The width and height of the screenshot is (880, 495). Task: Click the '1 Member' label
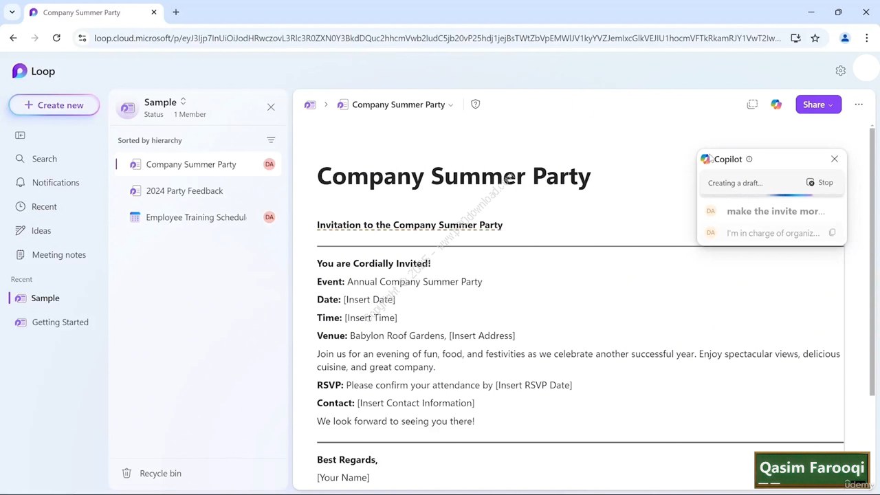coord(190,114)
